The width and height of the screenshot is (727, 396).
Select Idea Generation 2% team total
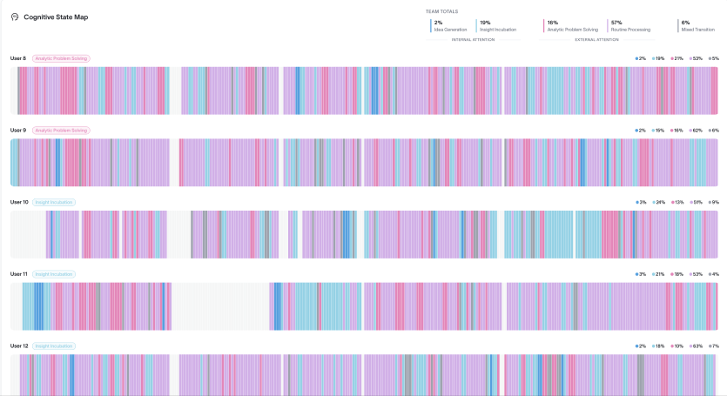tap(449, 26)
